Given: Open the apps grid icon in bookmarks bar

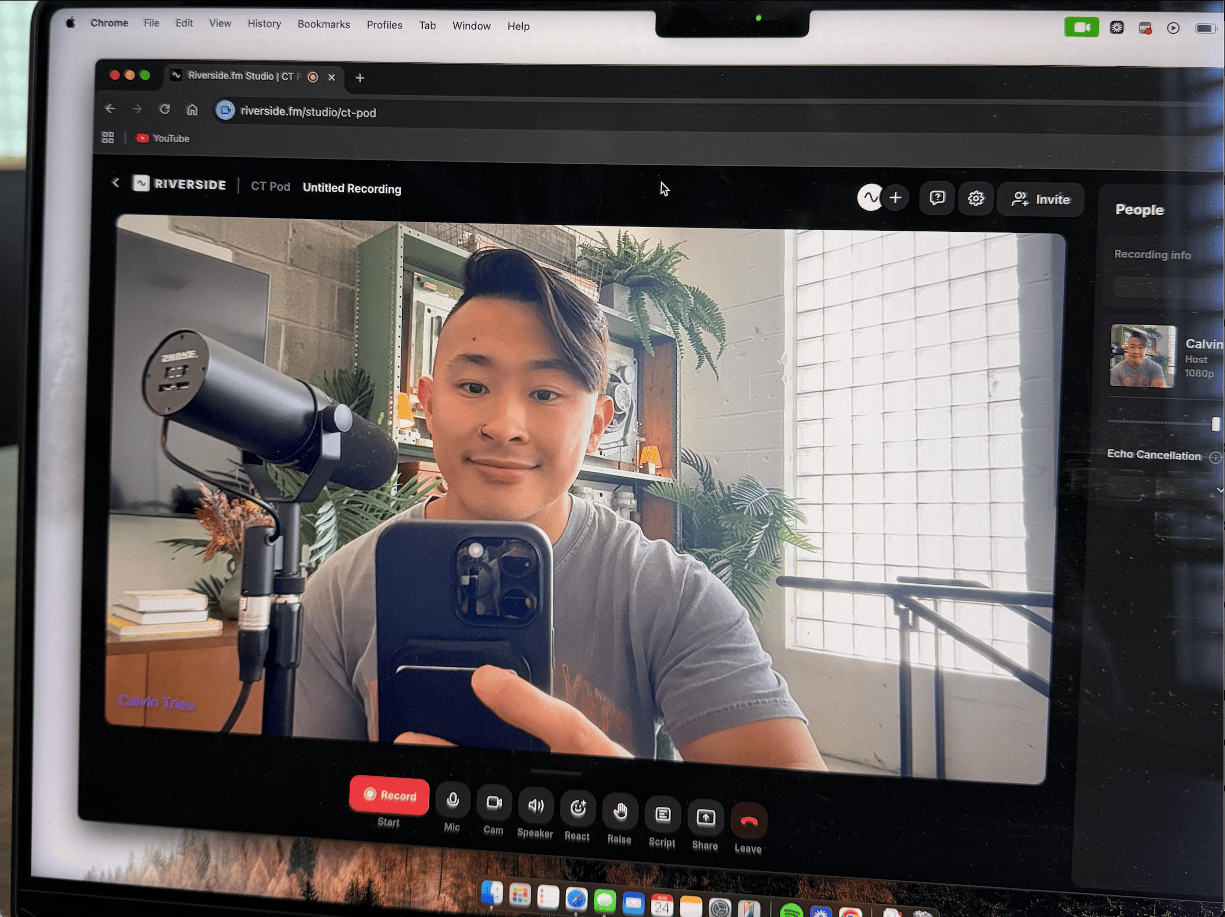Looking at the screenshot, I should [108, 137].
